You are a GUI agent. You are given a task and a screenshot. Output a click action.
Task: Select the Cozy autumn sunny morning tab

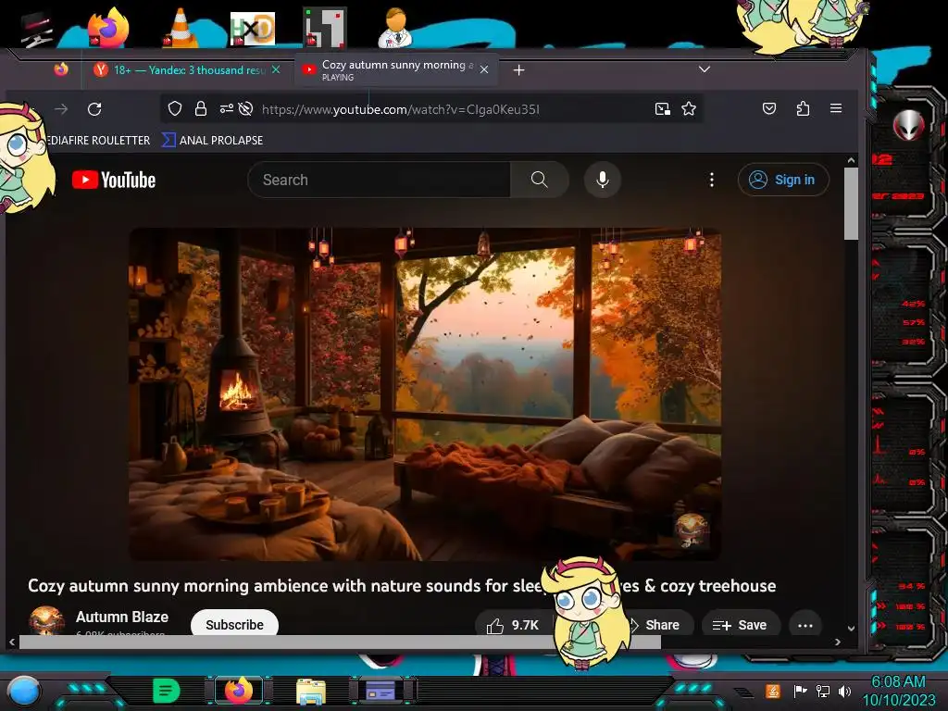[x=396, y=70]
